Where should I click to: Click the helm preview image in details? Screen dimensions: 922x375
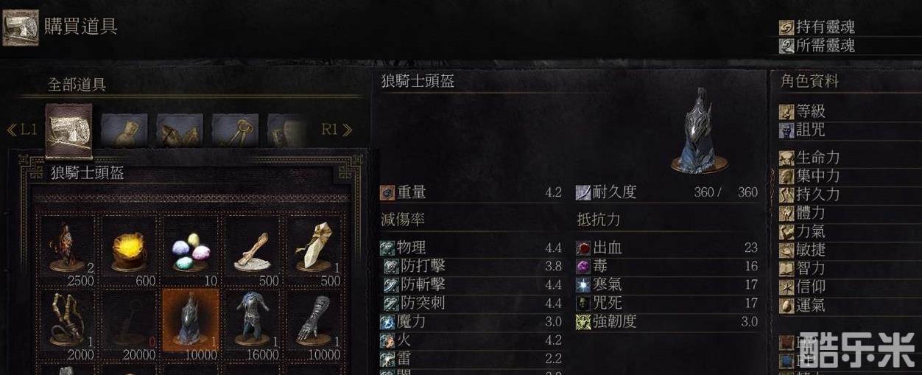(700, 131)
